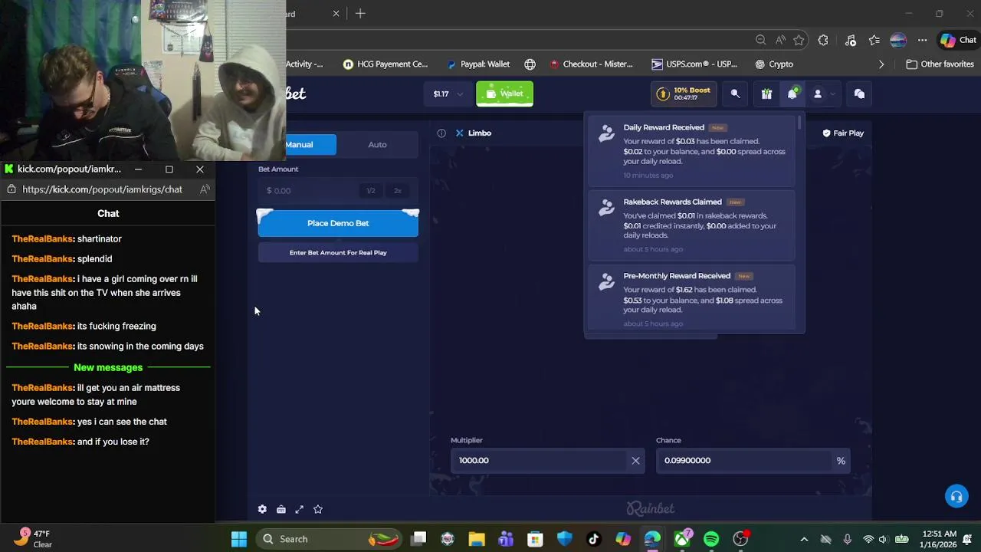This screenshot has width=981, height=552.
Task: Click the Read aloud icon in the address bar
Action: pyautogui.click(x=780, y=40)
